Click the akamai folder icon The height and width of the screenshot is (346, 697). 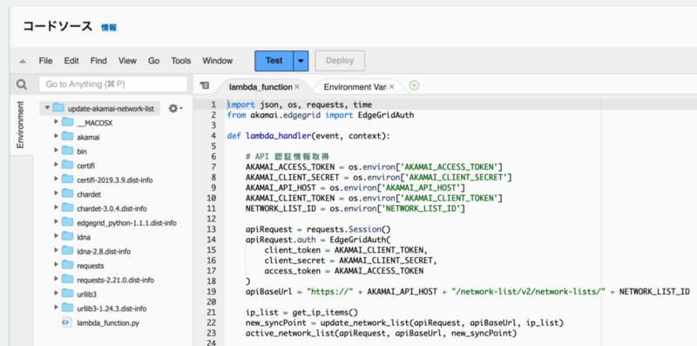68,137
